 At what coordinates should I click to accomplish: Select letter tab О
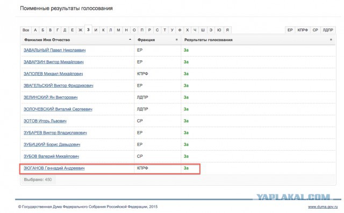coord(134,30)
